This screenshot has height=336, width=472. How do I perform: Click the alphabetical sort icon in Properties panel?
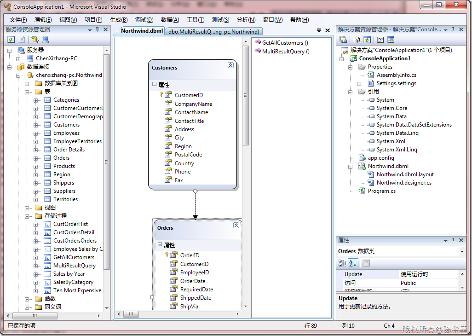(353, 263)
